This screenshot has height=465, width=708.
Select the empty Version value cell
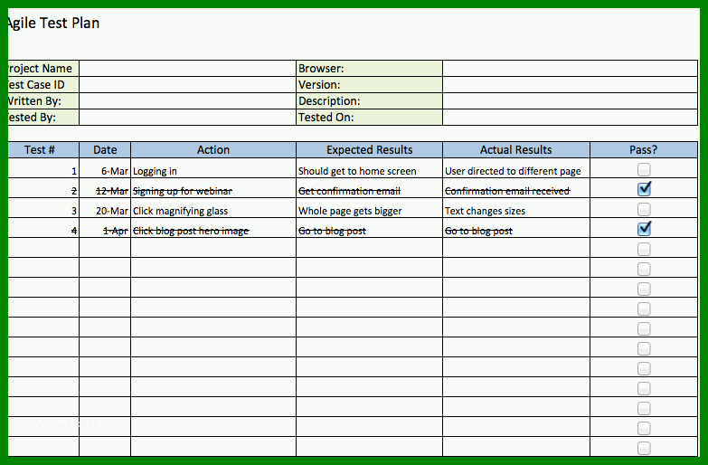click(x=570, y=84)
